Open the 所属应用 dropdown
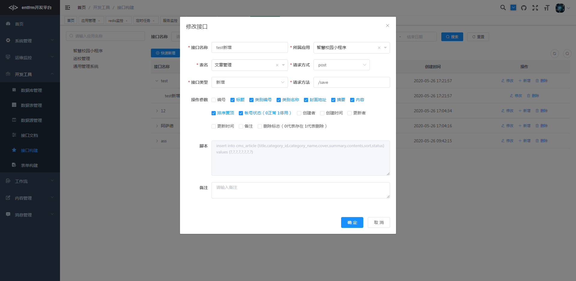The height and width of the screenshot is (281, 576). [352, 48]
